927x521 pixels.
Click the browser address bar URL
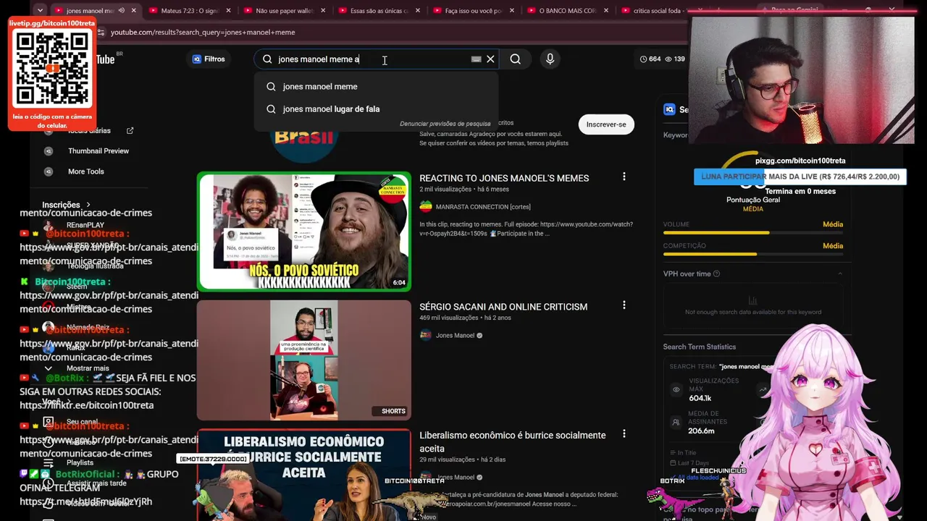coord(203,33)
